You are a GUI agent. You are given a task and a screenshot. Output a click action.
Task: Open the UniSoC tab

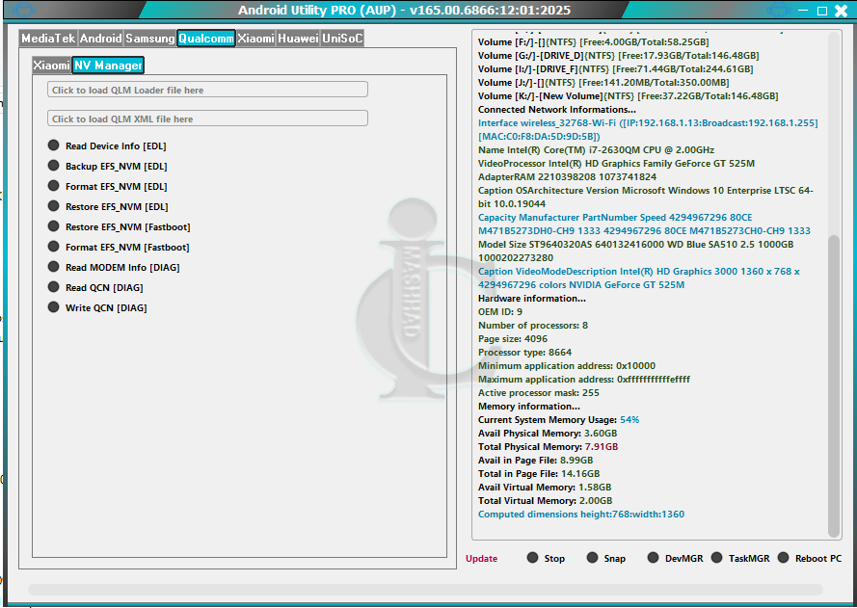click(342, 39)
